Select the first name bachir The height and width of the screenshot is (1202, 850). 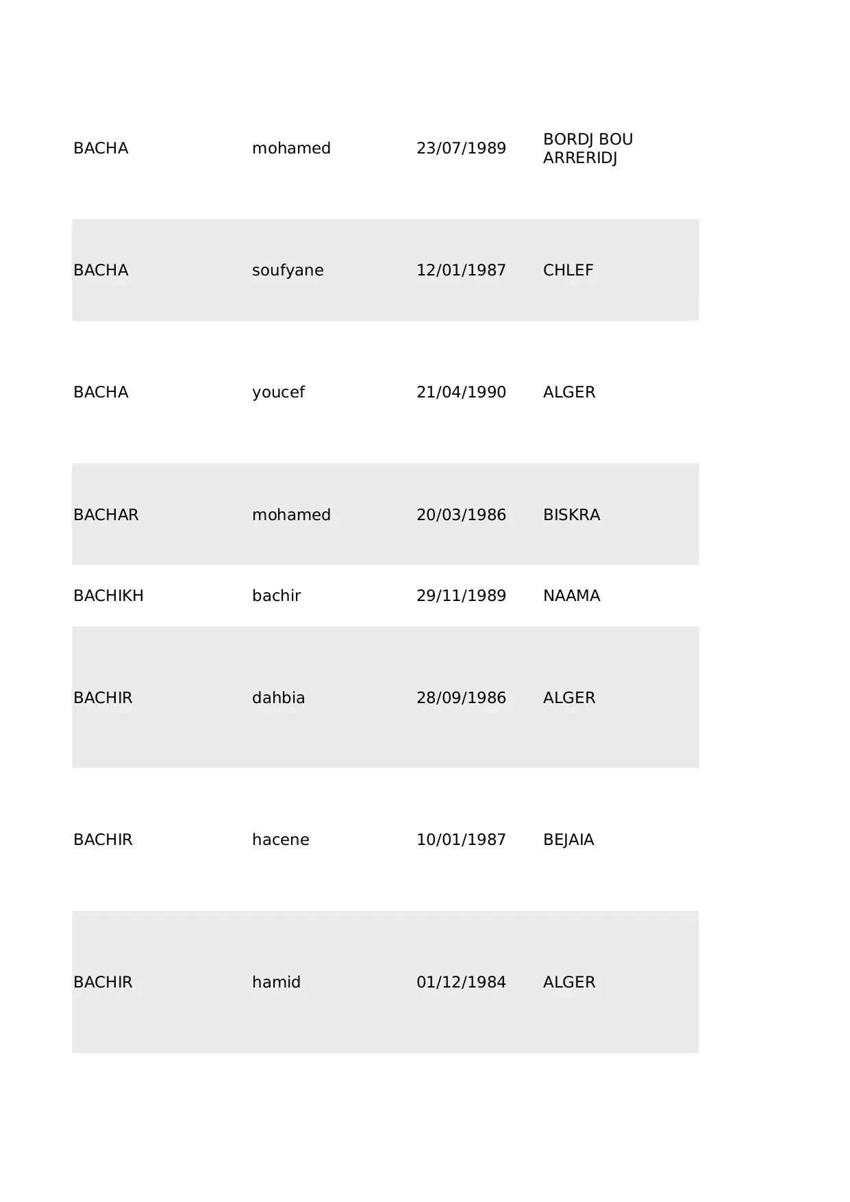tap(276, 596)
